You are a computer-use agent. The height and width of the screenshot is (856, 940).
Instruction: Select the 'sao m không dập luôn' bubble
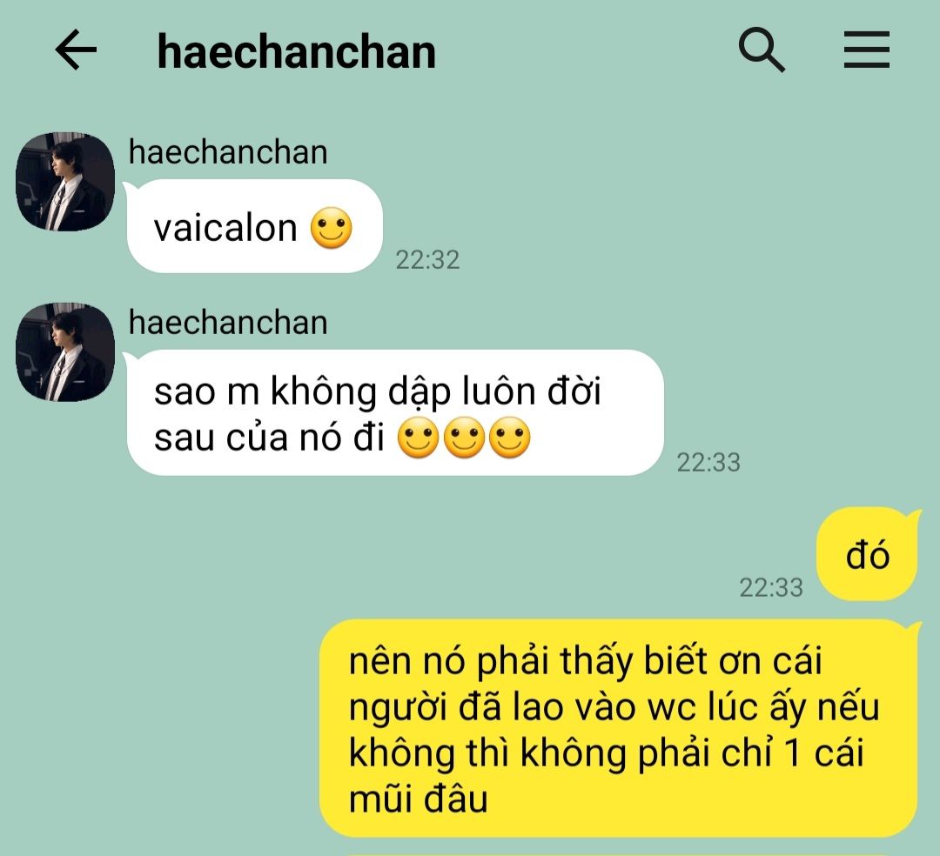coord(396,412)
